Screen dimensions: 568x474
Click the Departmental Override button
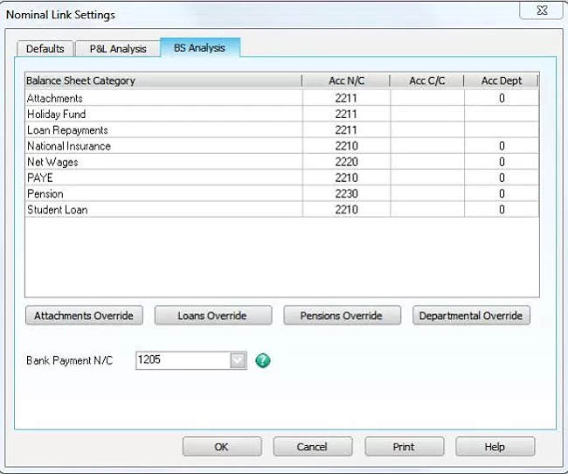pos(471,316)
